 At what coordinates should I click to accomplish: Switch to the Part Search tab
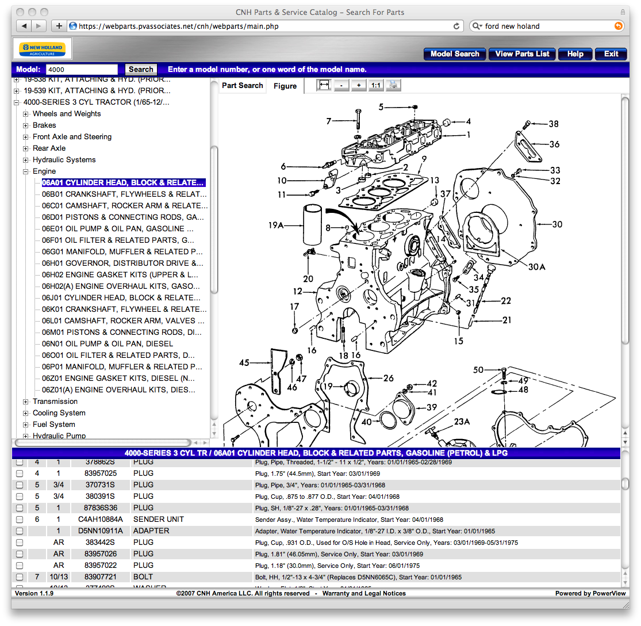pos(242,85)
